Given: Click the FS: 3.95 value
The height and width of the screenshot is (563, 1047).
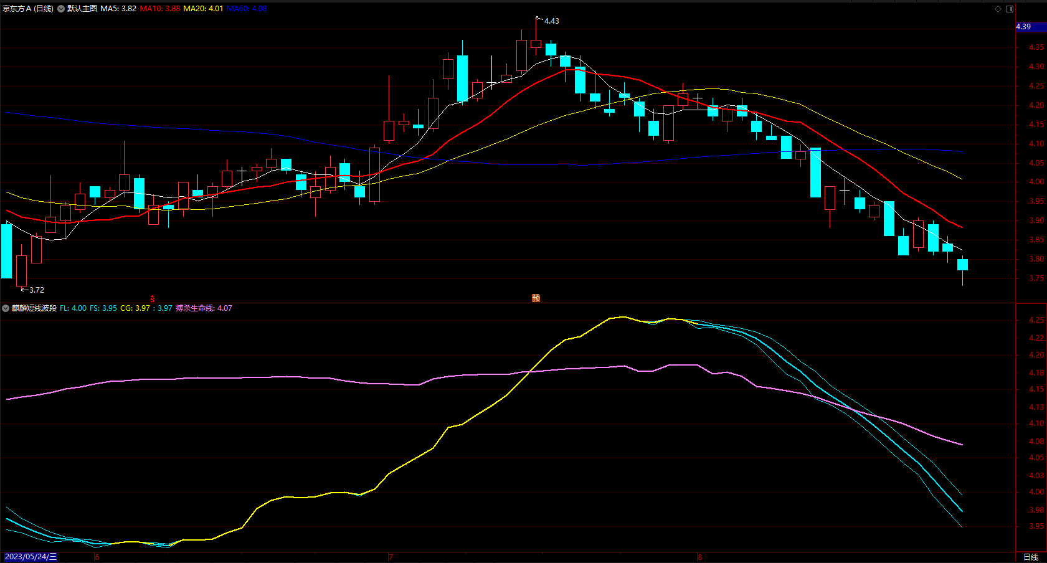Looking at the screenshot, I should point(103,308).
